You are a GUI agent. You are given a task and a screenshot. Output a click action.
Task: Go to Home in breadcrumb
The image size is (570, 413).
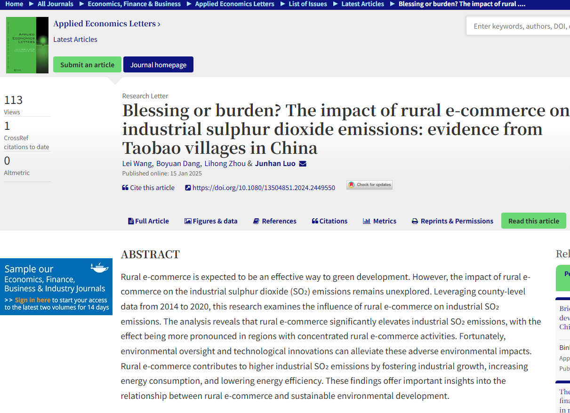[x=14, y=4]
